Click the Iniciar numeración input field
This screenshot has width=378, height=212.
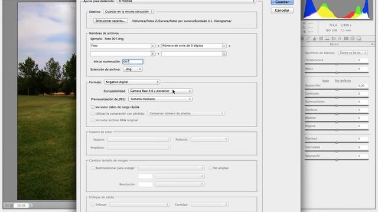point(132,61)
